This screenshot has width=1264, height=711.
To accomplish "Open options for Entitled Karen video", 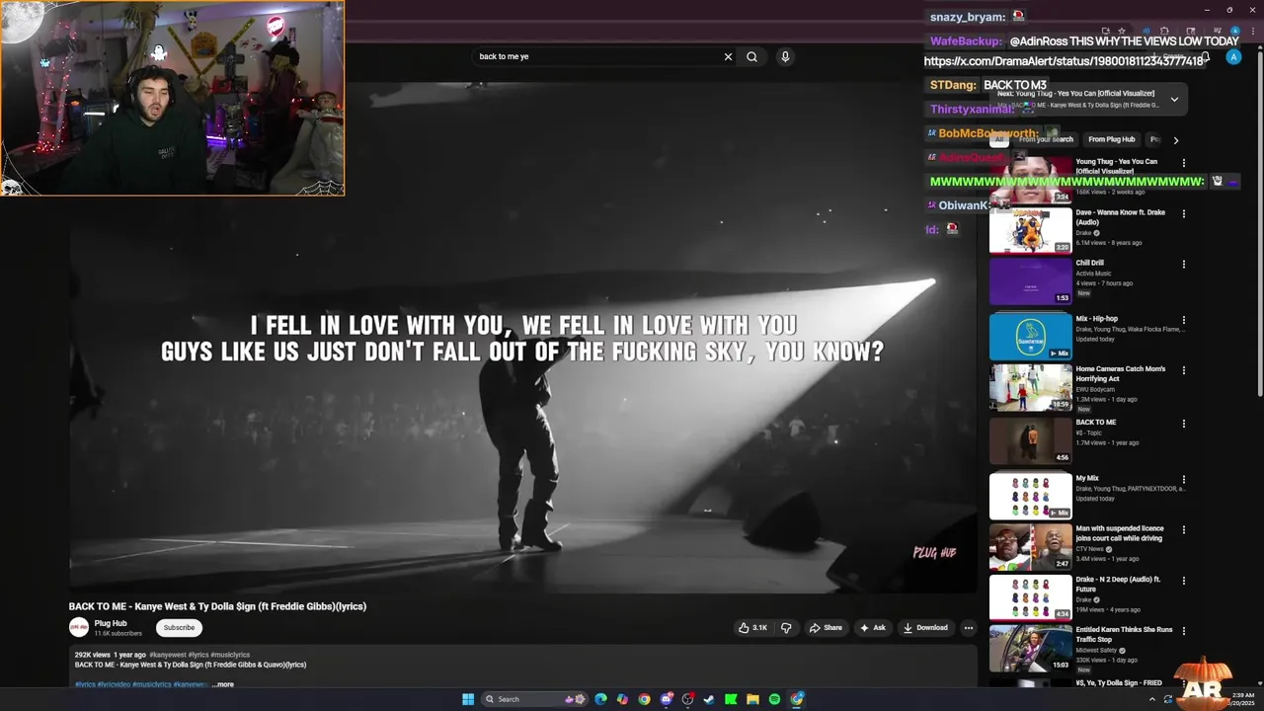I will (x=1183, y=631).
